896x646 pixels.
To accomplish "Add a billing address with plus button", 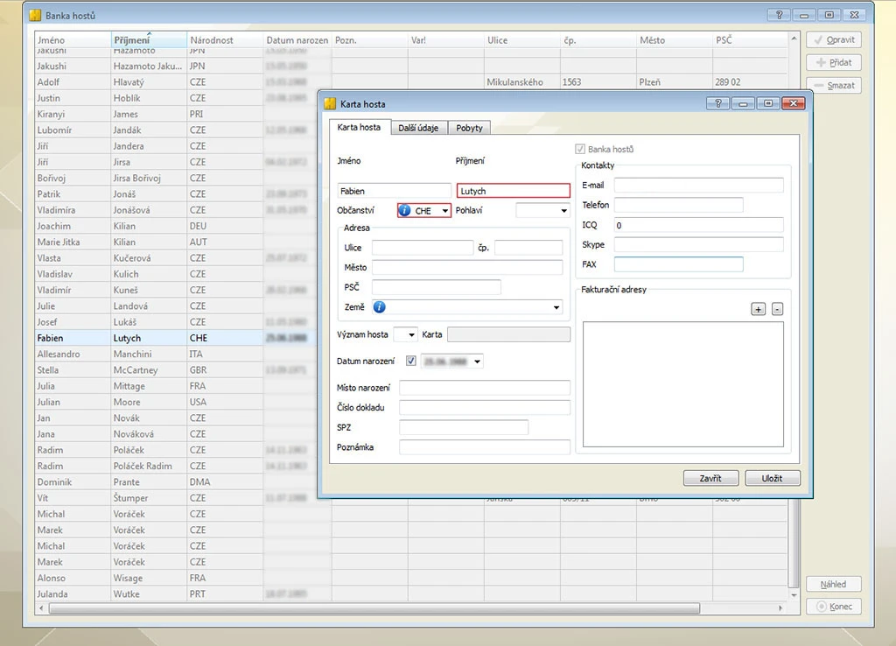I will click(x=758, y=309).
